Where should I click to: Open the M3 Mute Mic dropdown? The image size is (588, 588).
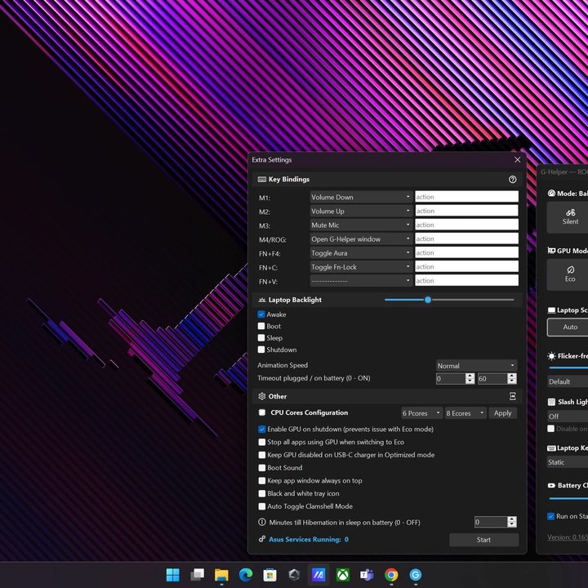coord(362,225)
